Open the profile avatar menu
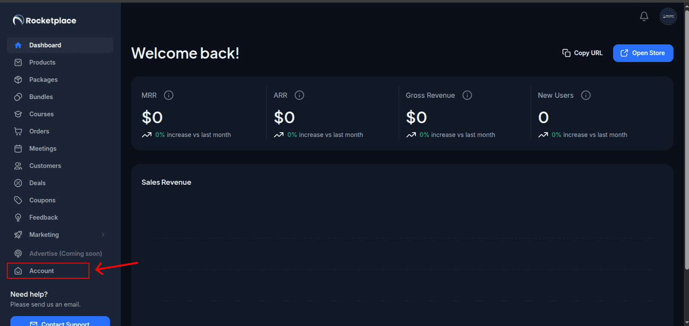Image resolution: width=689 pixels, height=326 pixels. tap(668, 16)
